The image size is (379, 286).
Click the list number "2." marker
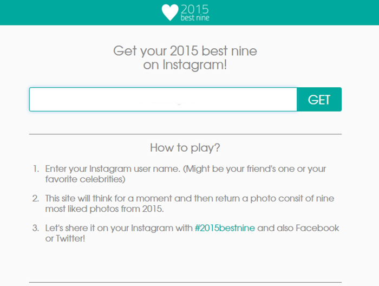(36, 198)
